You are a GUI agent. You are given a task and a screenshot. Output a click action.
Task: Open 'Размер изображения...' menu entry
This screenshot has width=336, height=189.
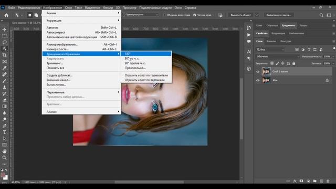coord(81,44)
